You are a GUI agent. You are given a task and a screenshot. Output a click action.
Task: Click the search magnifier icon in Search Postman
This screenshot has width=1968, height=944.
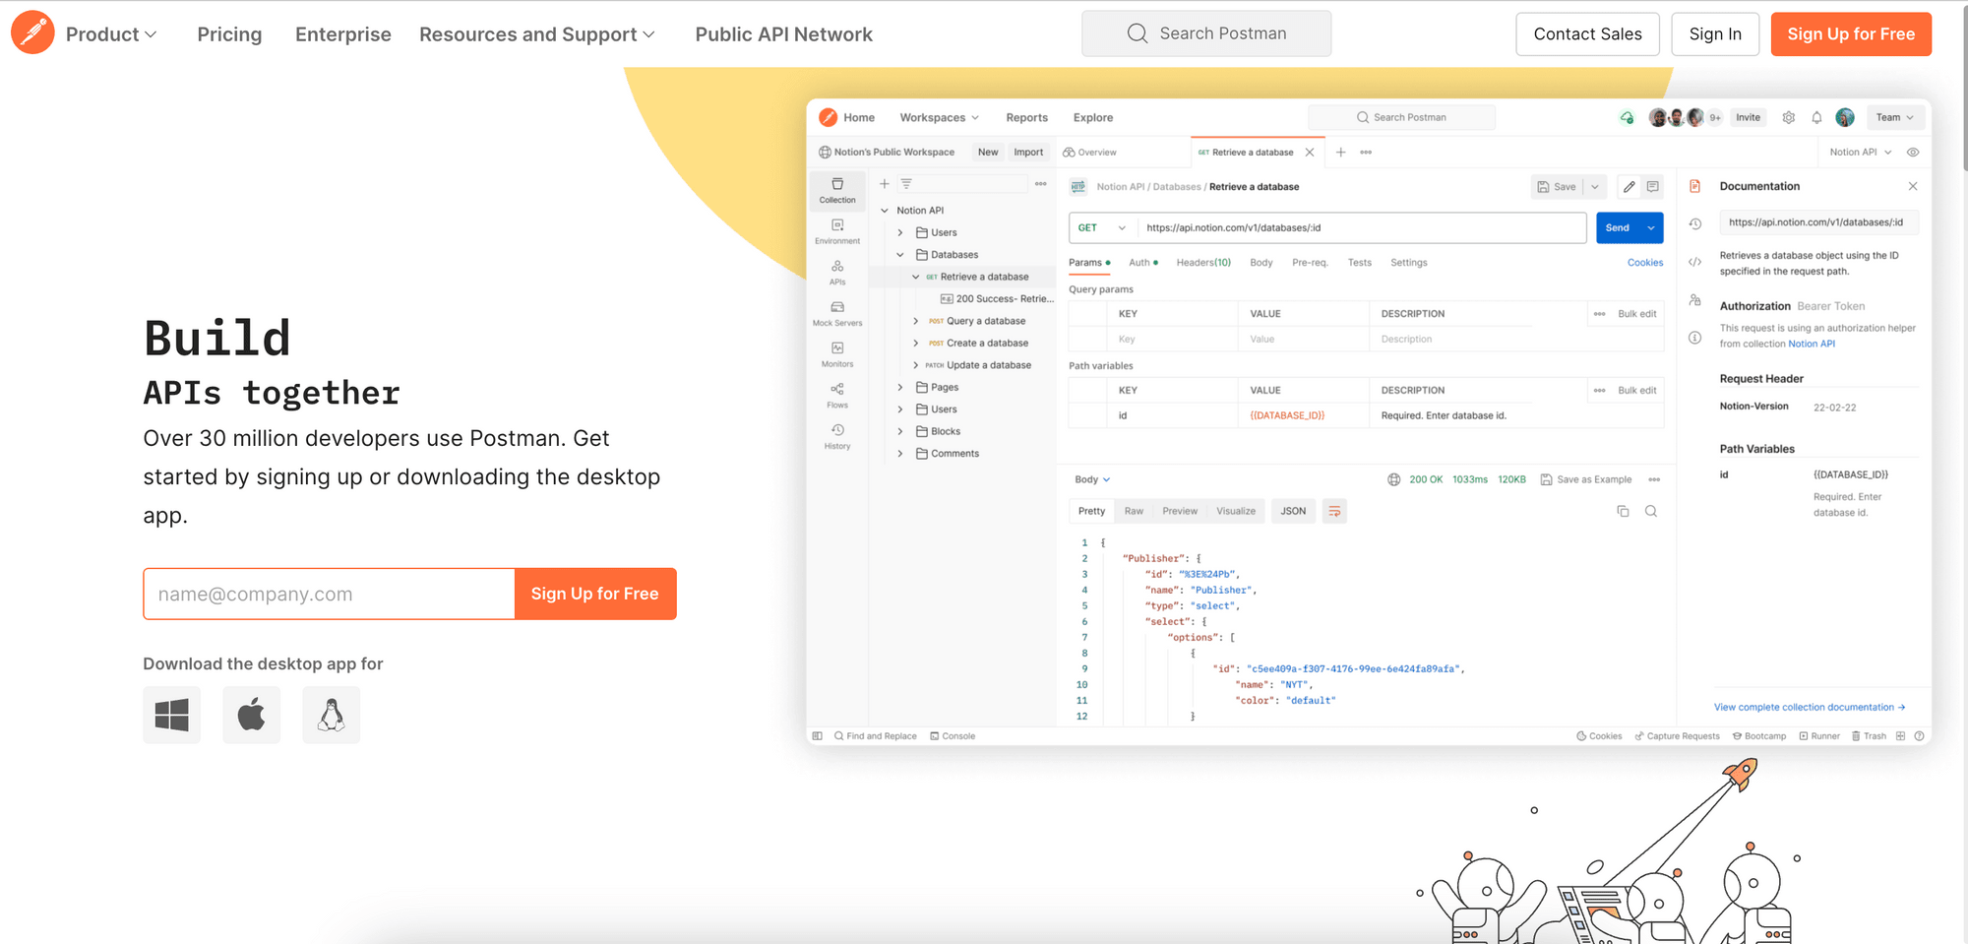pos(1138,33)
